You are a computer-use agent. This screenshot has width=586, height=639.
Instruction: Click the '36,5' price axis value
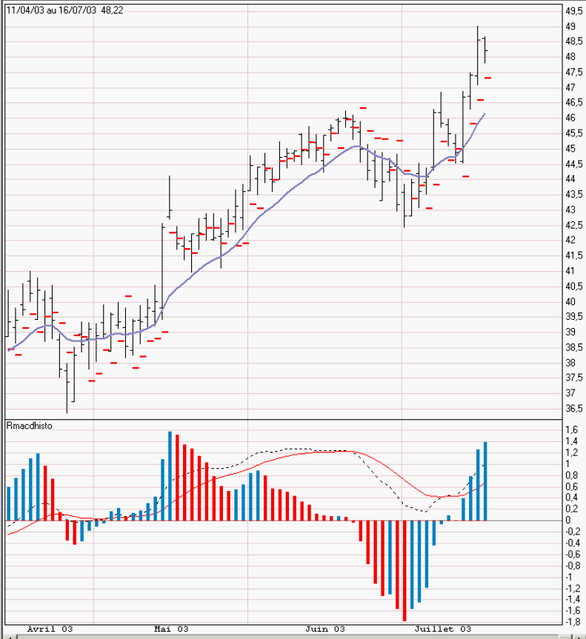point(573,408)
